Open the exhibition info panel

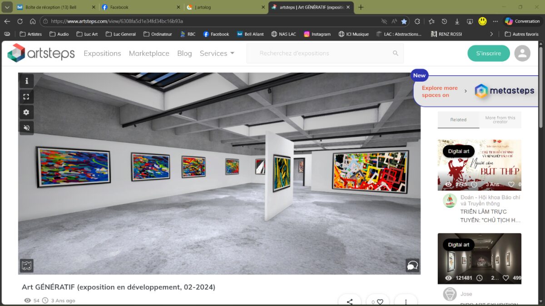coord(26,81)
